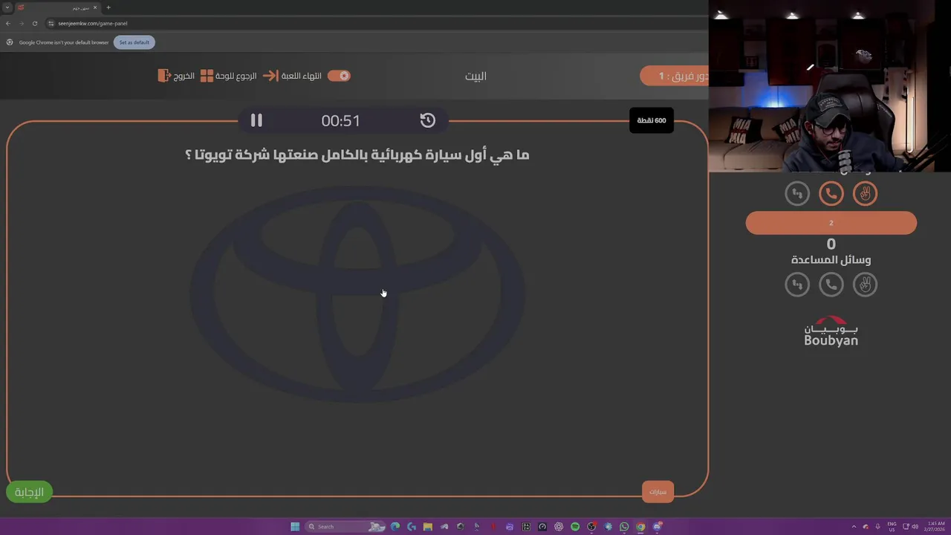Click the ENG US language indicator
The width and height of the screenshot is (951, 535).
(892, 527)
